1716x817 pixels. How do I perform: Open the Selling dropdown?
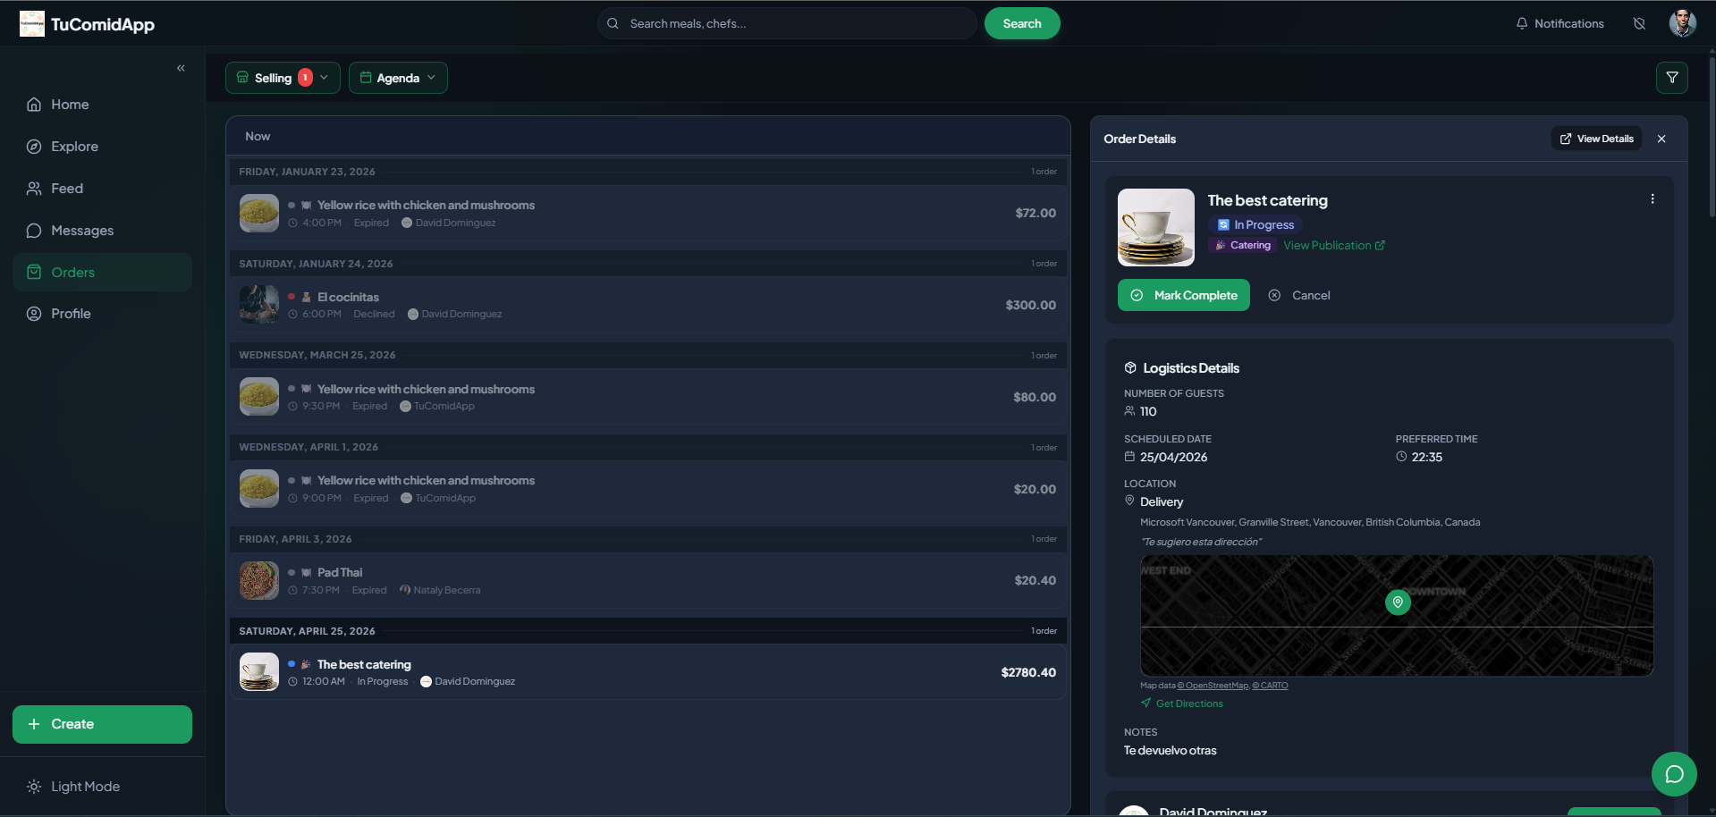(282, 78)
